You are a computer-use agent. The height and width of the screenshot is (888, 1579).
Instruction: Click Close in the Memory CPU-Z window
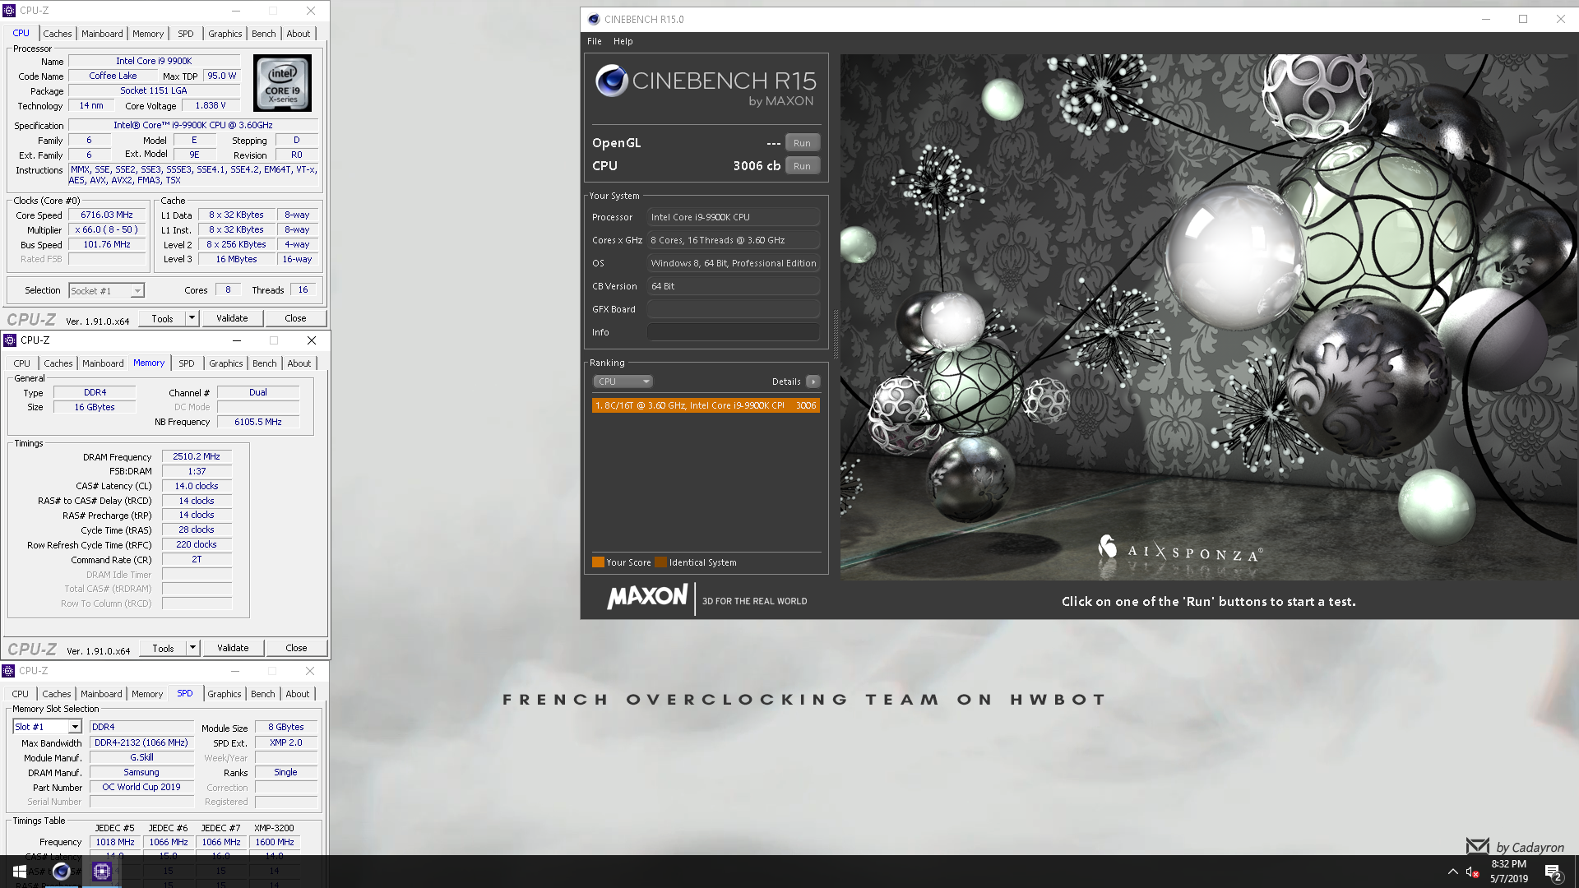pos(296,648)
